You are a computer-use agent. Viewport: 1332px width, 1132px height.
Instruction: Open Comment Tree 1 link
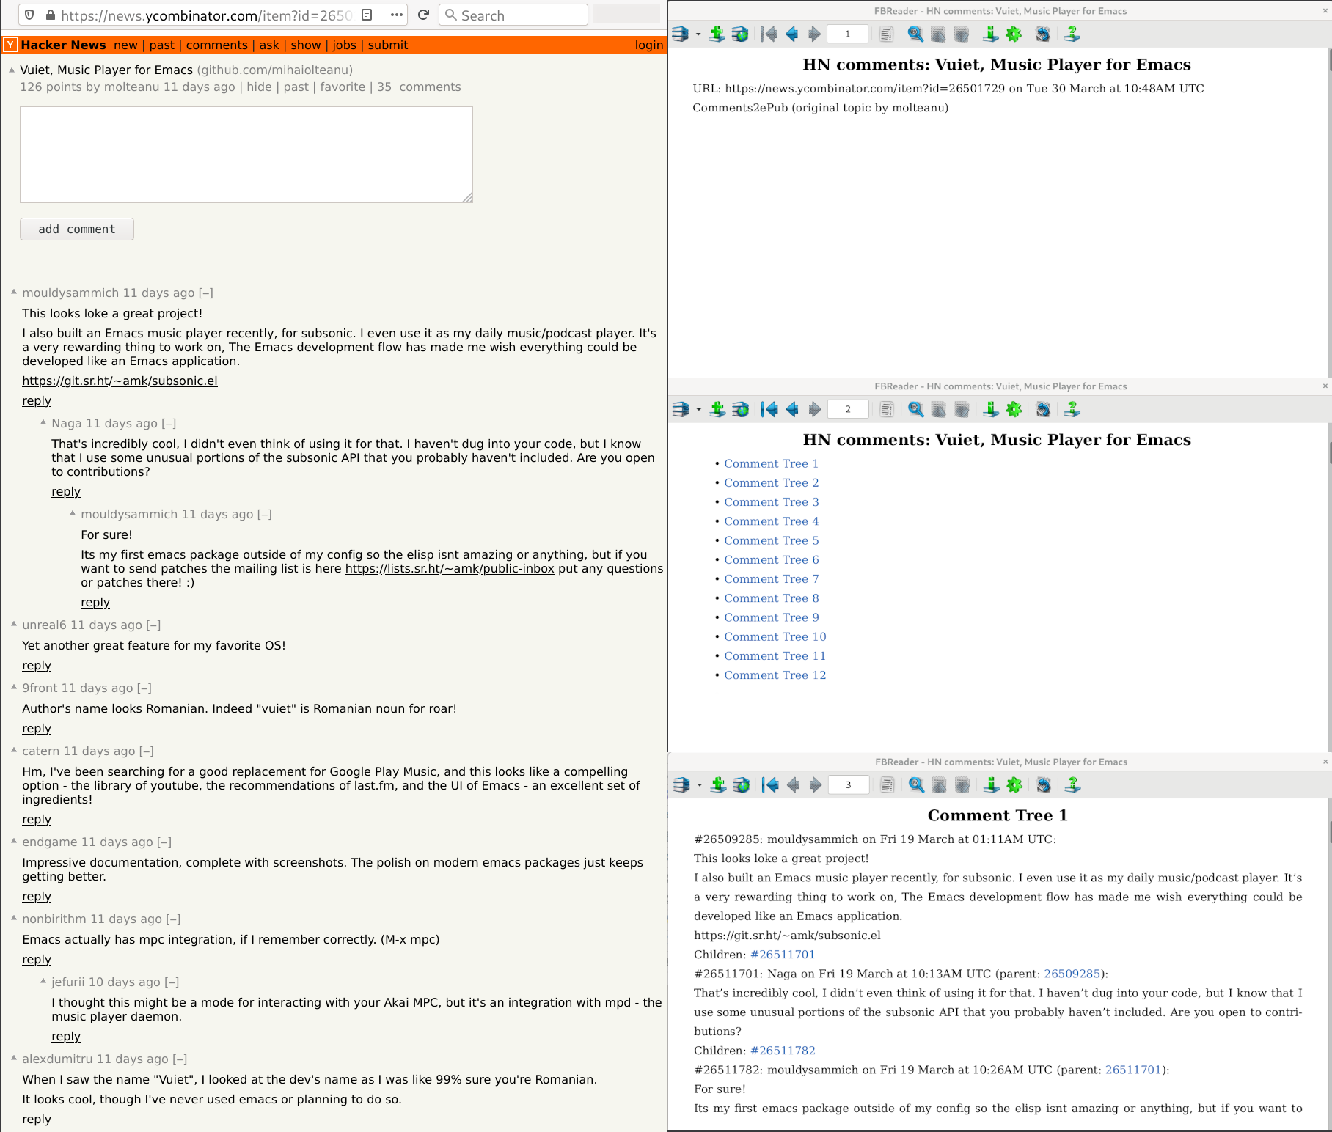pyautogui.click(x=771, y=463)
